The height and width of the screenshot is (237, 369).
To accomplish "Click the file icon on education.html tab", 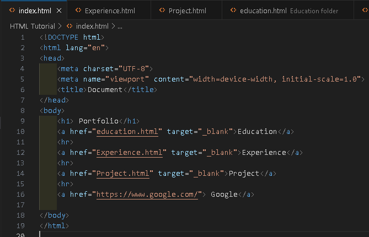I will tap(233, 10).
